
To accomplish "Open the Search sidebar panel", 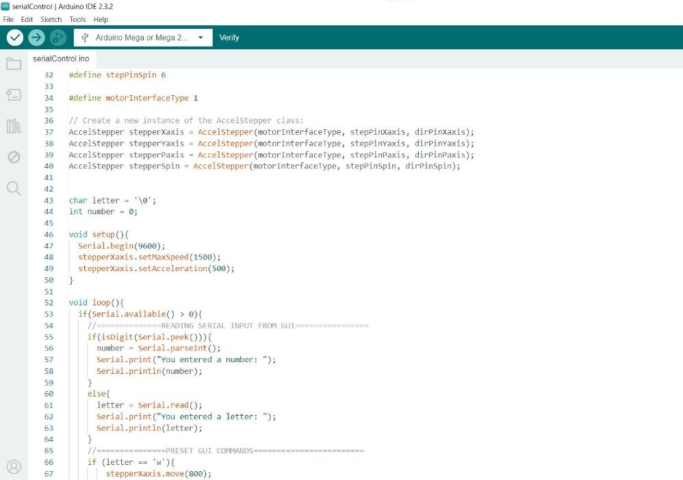I will point(14,188).
